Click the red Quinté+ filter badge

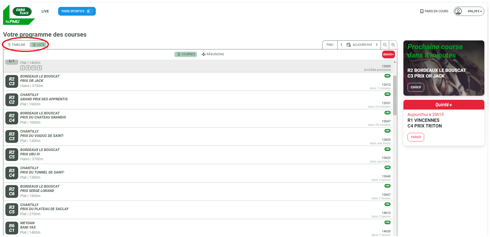[388, 54]
